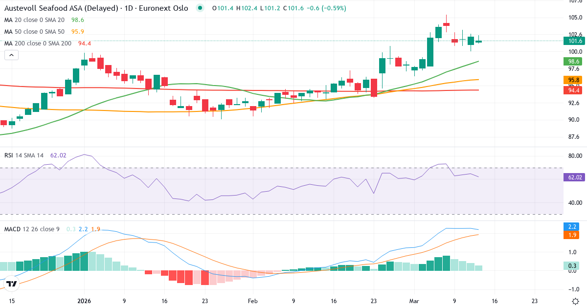Image resolution: width=587 pixels, height=308 pixels.
Task: Click the 2026 label on time axis
Action: pyautogui.click(x=84, y=301)
